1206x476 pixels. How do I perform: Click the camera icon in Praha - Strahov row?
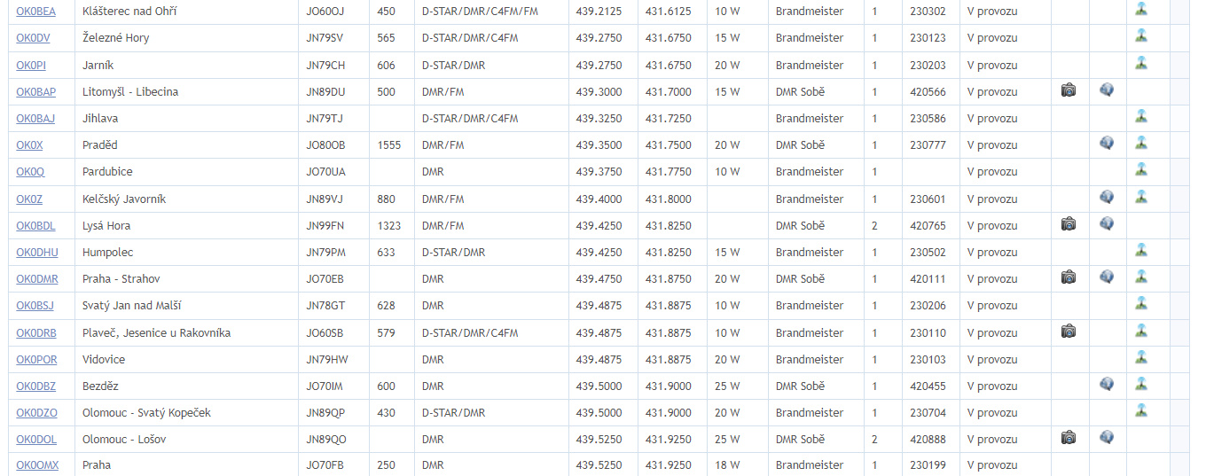click(1069, 277)
